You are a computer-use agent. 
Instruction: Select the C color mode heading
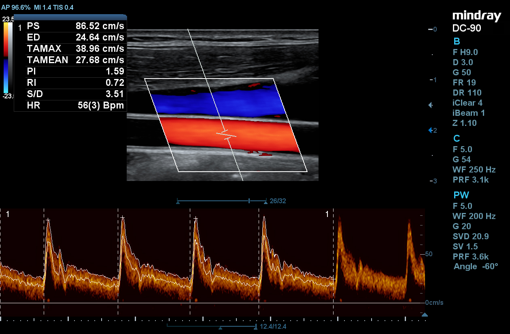coord(457,139)
